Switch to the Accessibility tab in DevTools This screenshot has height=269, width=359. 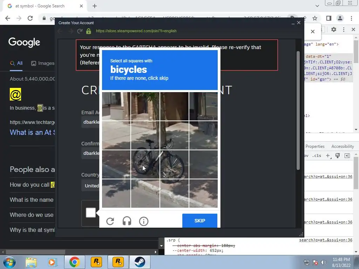coord(343,146)
